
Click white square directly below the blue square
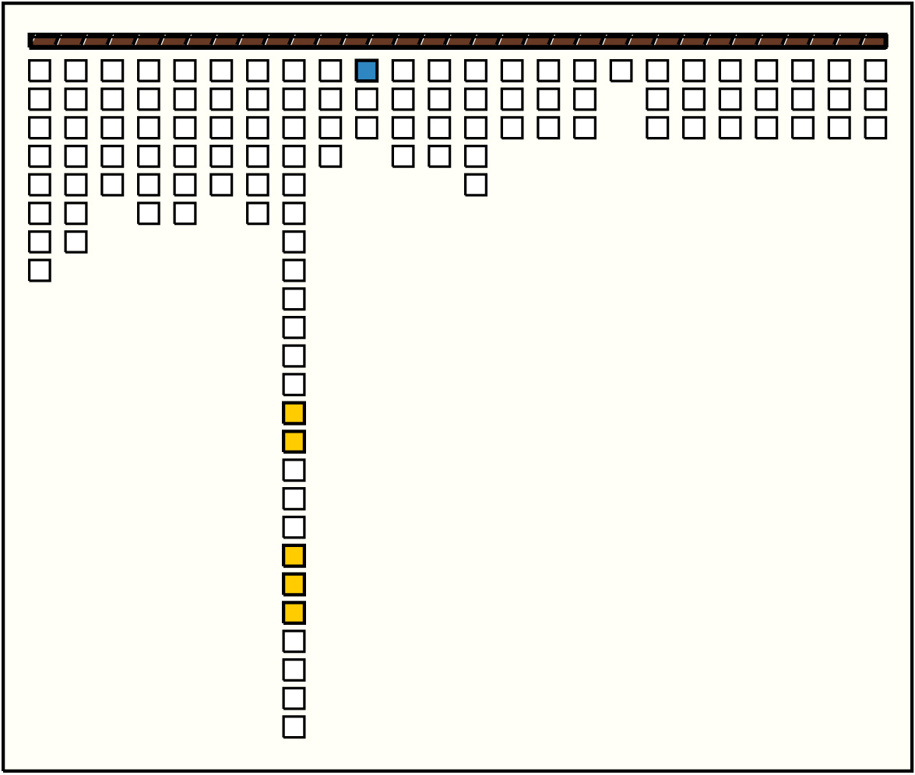[x=367, y=100]
